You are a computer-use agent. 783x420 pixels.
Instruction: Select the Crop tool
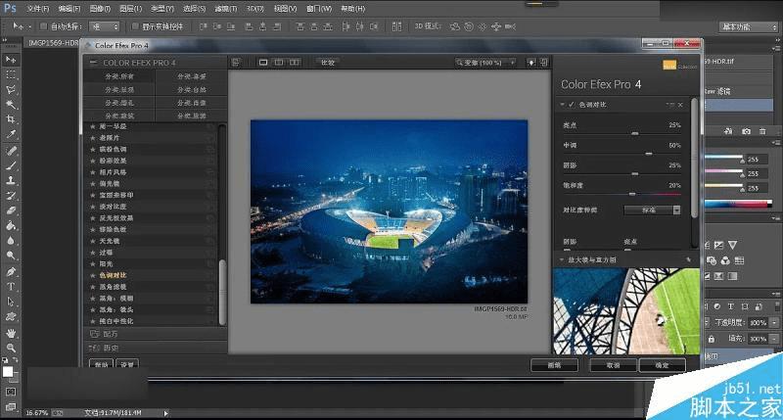tap(11, 118)
